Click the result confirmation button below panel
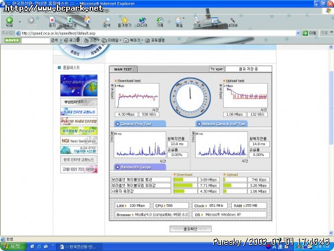Viewport: 334px width, 251px height. click(x=190, y=229)
